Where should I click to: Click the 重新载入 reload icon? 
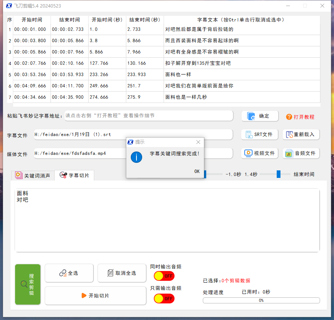click(x=290, y=135)
